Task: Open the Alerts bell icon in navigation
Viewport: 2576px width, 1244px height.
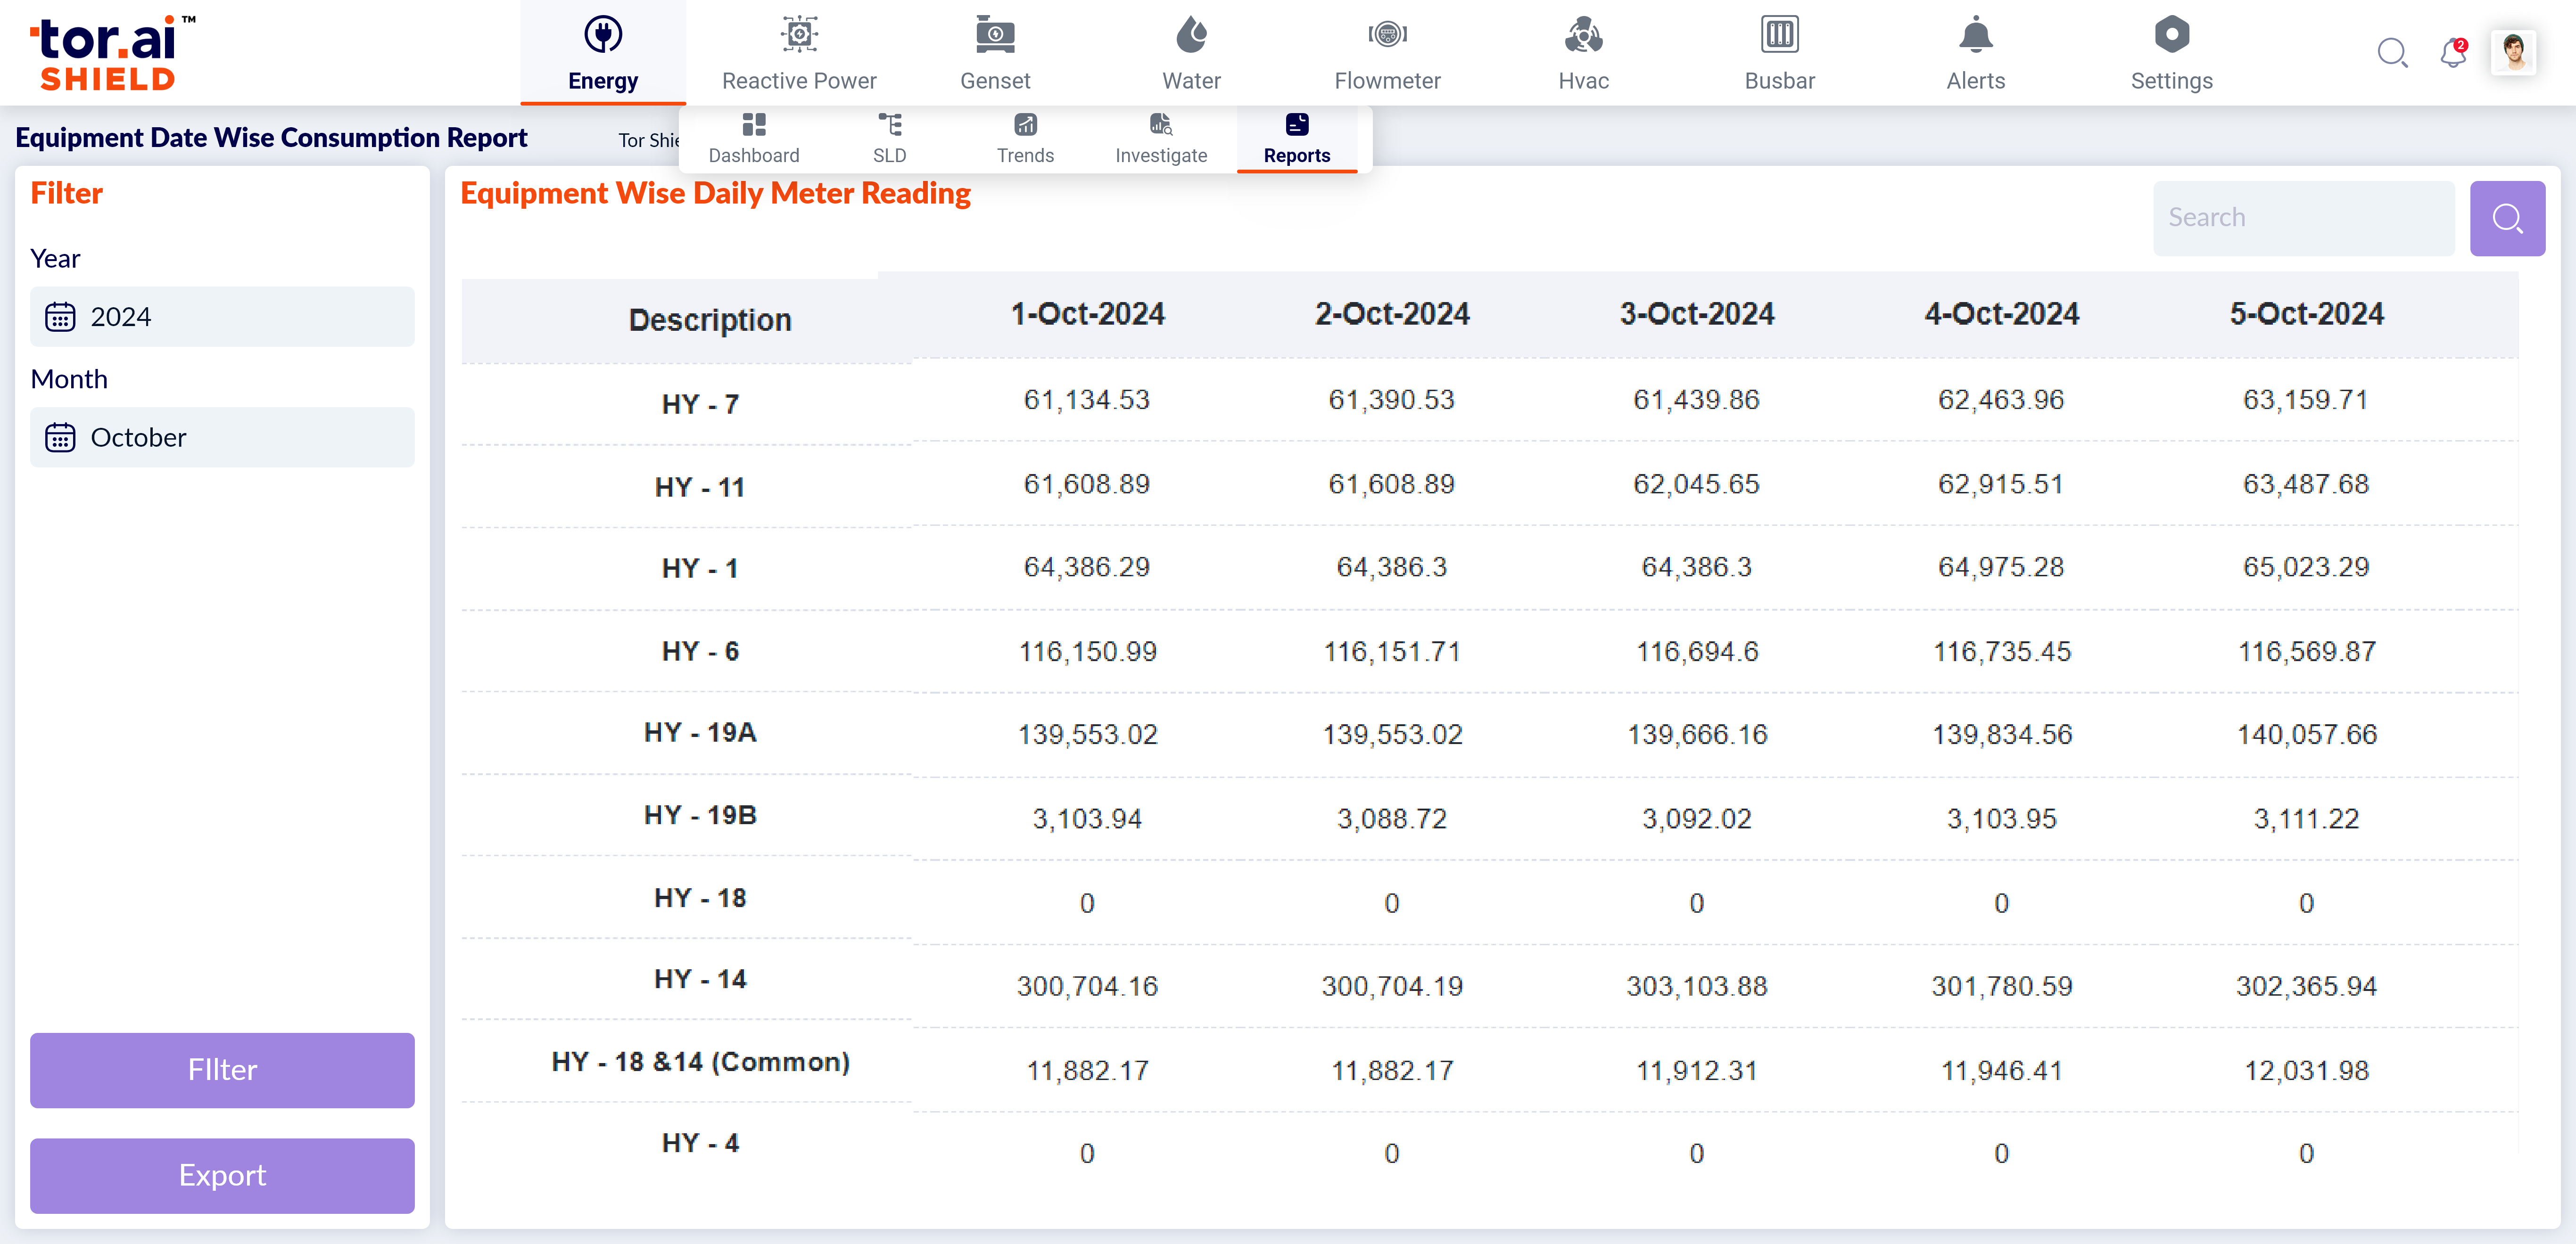Action: (1975, 35)
